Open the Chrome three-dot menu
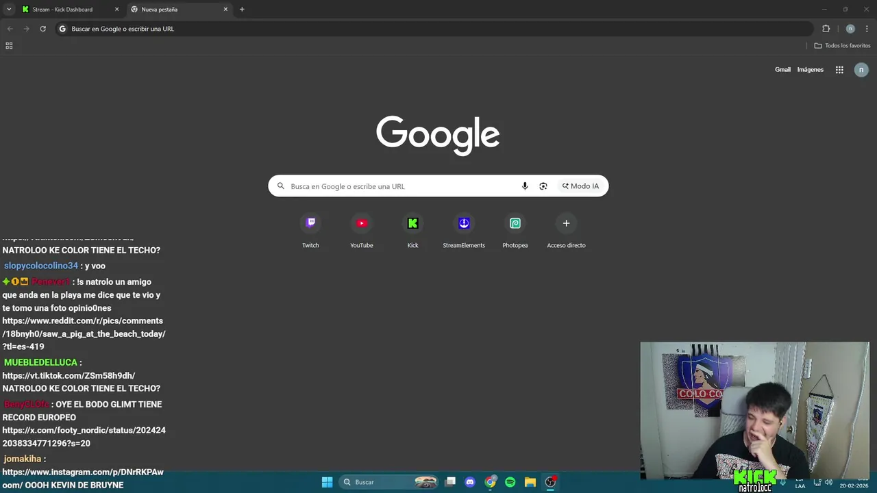 [867, 29]
